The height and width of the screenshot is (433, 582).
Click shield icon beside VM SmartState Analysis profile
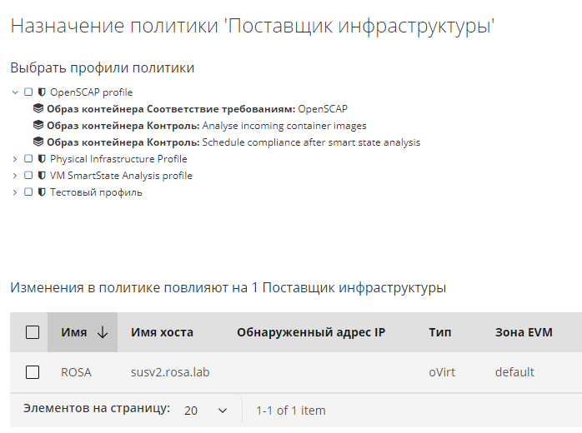[x=42, y=176]
